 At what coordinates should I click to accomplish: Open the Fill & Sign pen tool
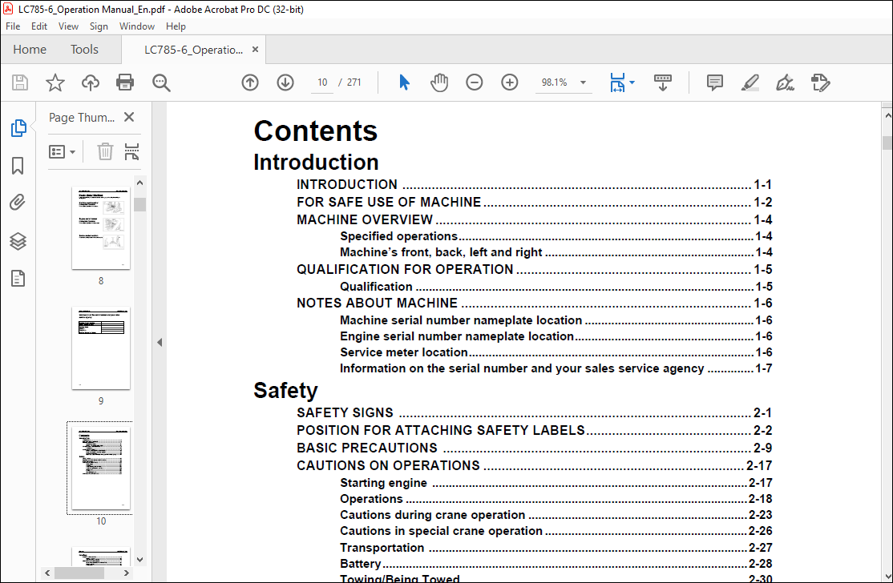(786, 82)
